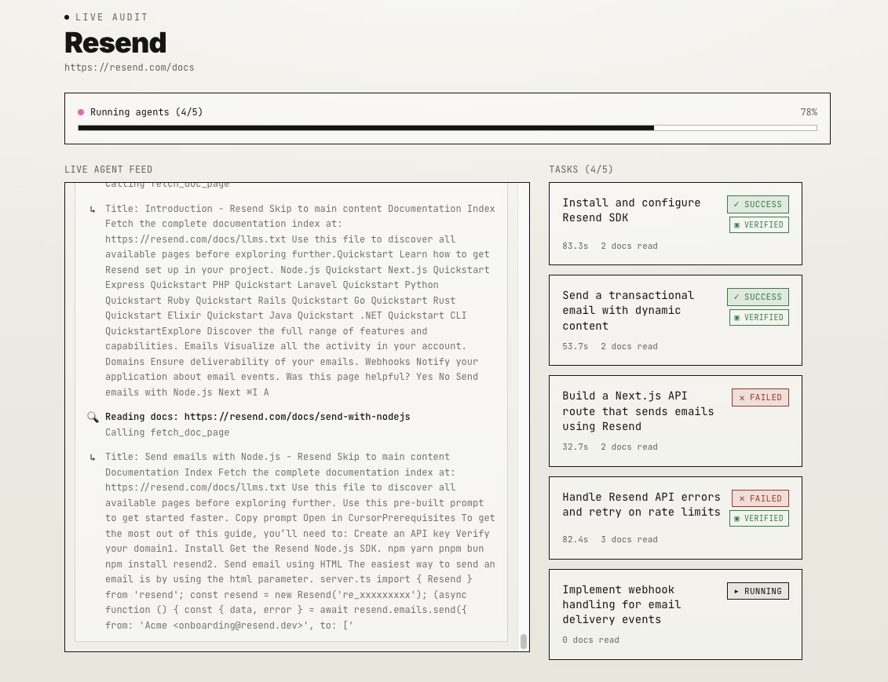Click VERIFIED badge on transactional email task
Image resolution: width=888 pixels, height=682 pixels.
(759, 318)
